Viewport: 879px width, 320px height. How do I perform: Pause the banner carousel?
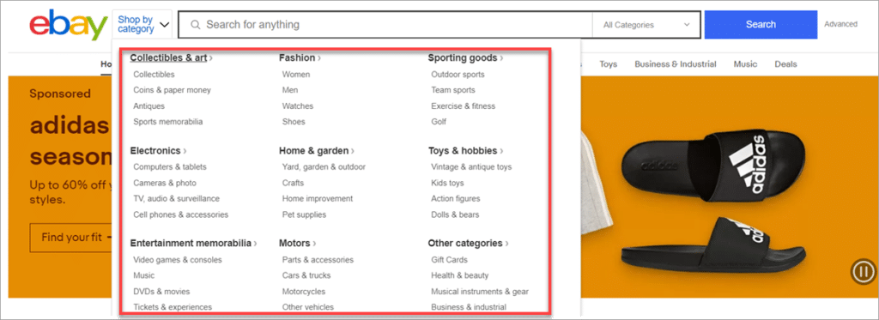point(862,272)
